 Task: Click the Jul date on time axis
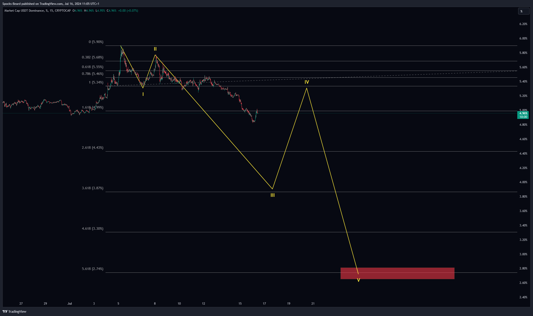coord(70,304)
